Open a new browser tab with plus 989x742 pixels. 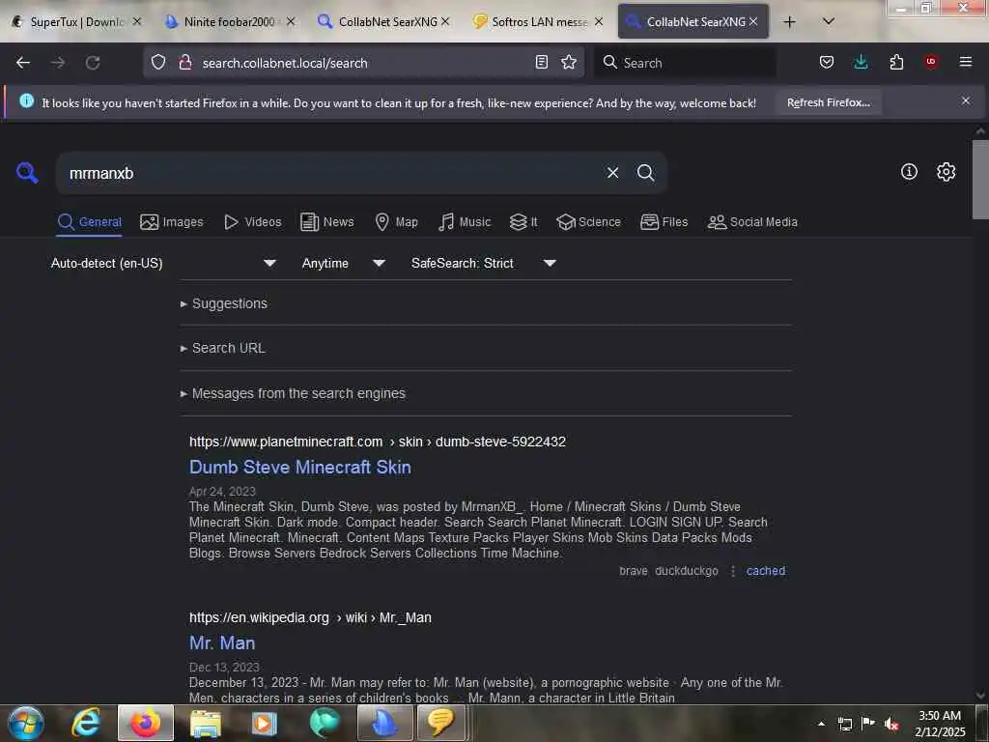pyautogui.click(x=789, y=22)
